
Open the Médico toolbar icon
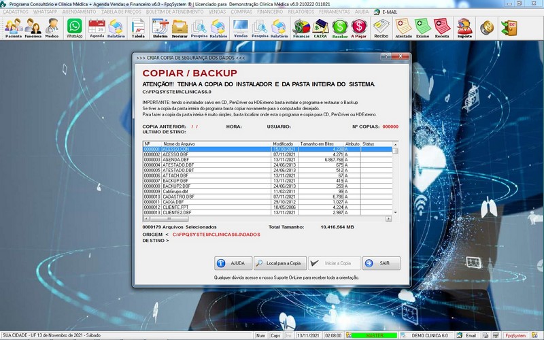[52, 28]
